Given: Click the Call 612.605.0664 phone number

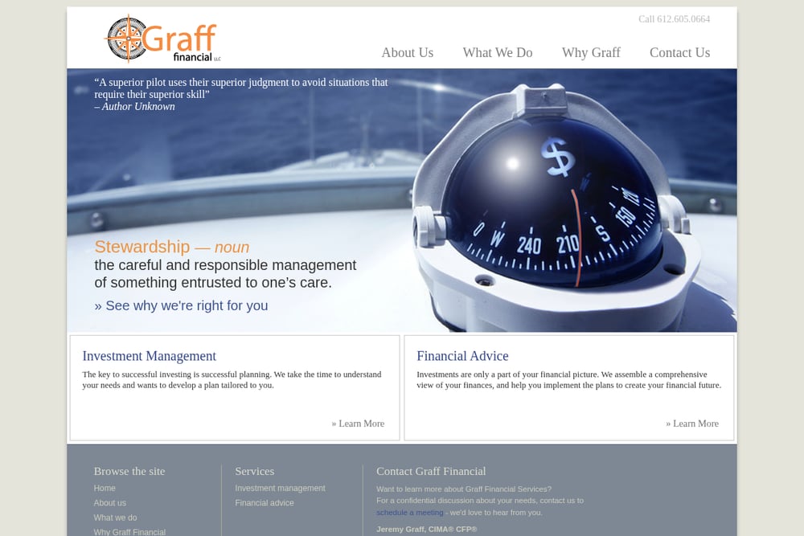Looking at the screenshot, I should pos(674,19).
